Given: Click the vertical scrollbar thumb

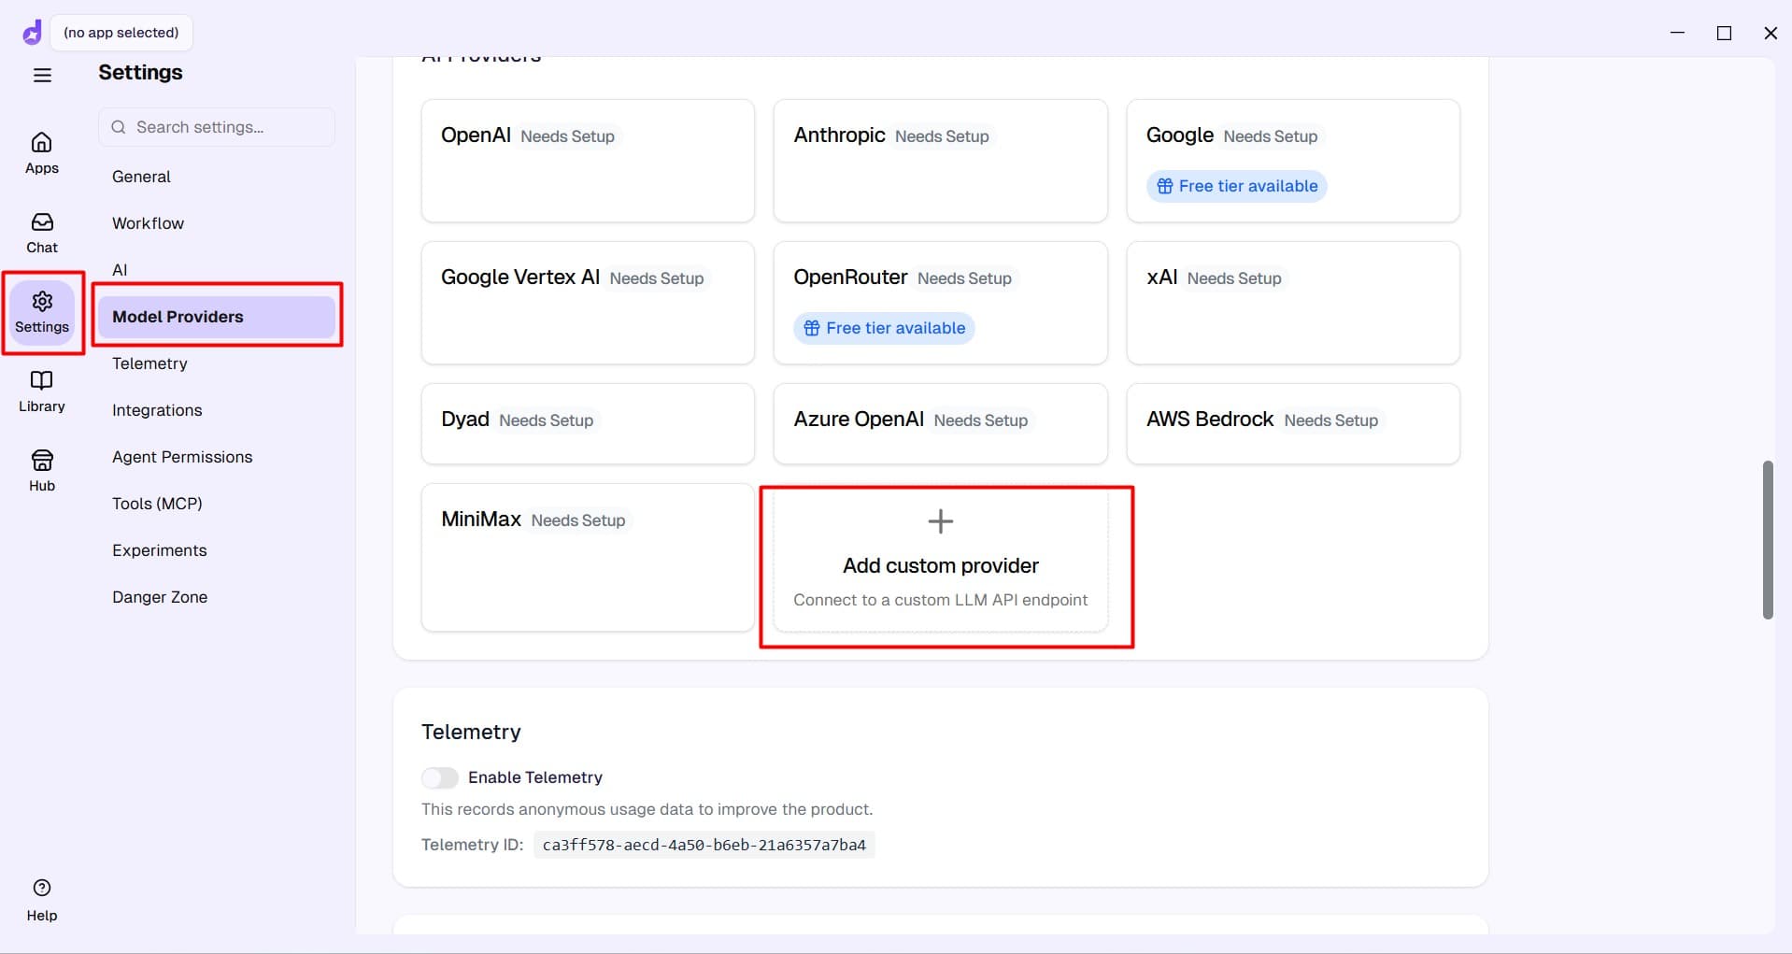Looking at the screenshot, I should pyautogui.click(x=1767, y=539).
